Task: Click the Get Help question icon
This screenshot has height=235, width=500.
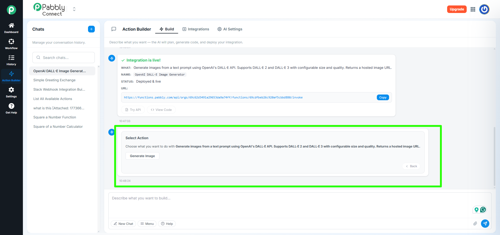Action: tap(11, 106)
